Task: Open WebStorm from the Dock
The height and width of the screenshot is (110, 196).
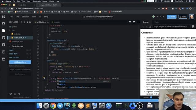Action: click(67, 106)
